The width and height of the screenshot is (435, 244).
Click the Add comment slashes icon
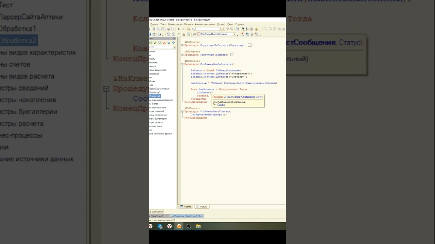[x=178, y=34]
